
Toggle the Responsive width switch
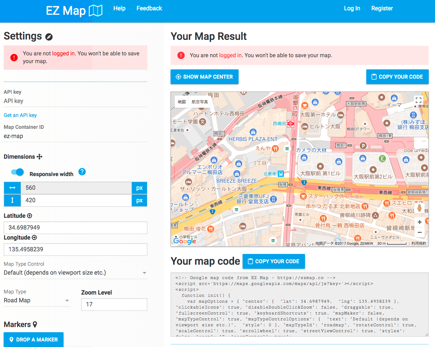17,172
